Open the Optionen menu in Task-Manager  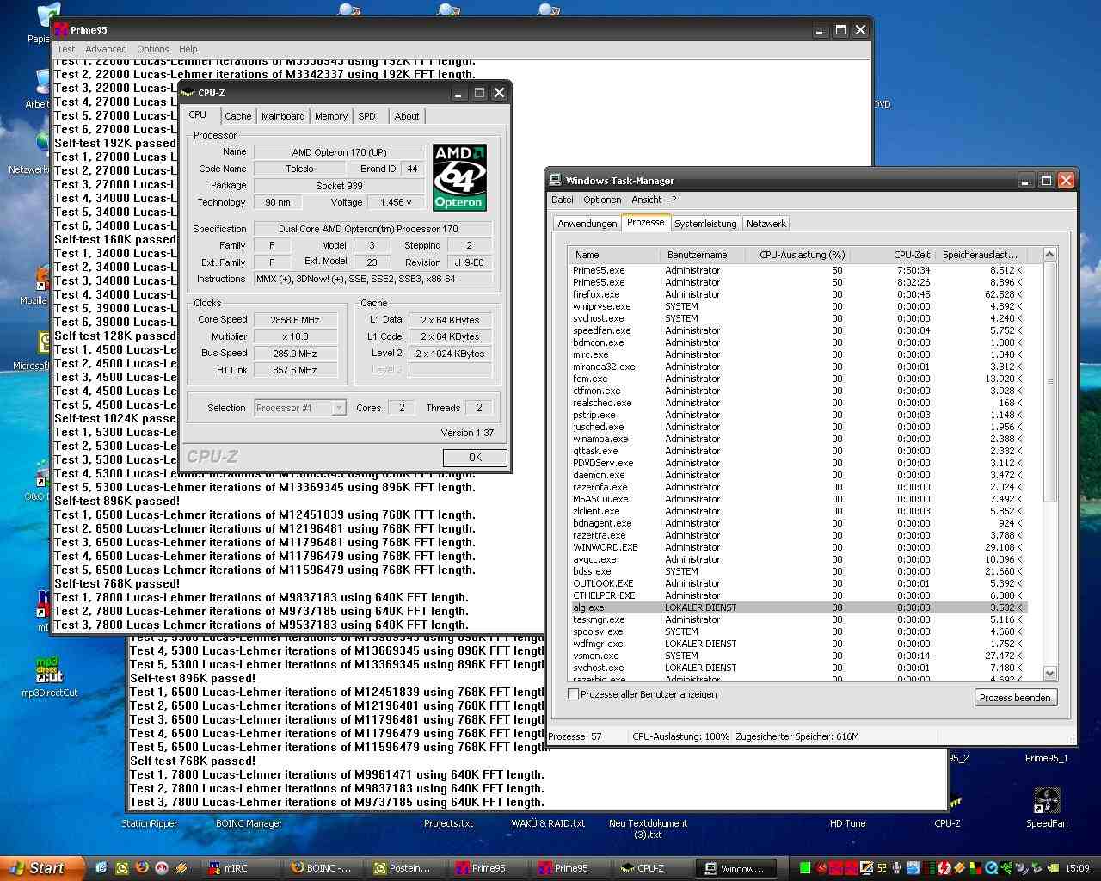click(x=602, y=200)
